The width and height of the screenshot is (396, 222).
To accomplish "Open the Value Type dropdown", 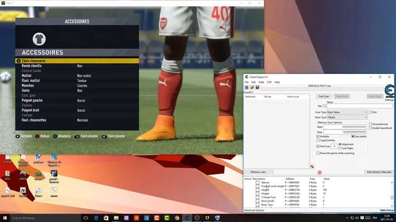I will 347,117.
